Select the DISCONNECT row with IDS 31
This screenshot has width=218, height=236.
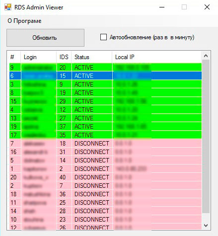click(x=105, y=152)
